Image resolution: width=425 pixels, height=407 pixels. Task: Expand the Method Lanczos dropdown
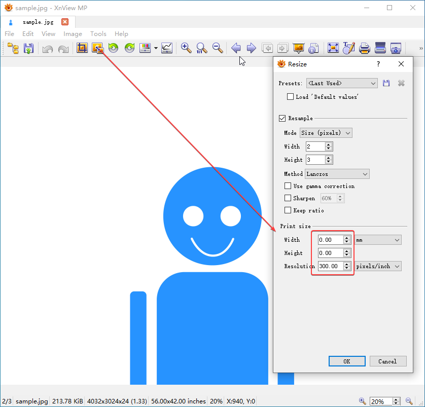pyautogui.click(x=337, y=174)
